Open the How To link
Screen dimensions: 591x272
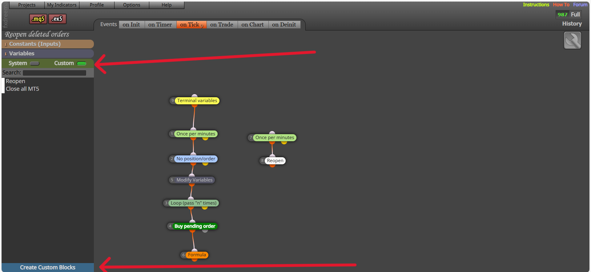coord(561,5)
